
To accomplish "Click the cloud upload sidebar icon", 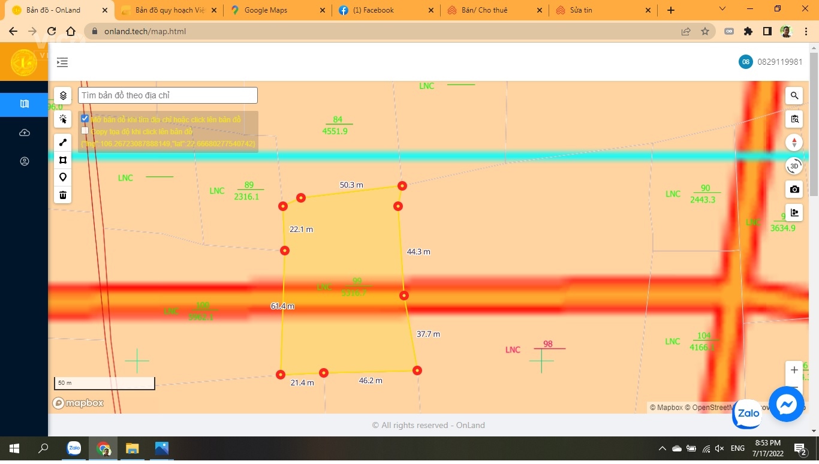I will 25,132.
